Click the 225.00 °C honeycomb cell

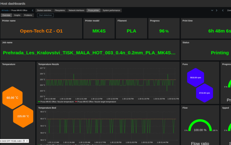[23, 116]
